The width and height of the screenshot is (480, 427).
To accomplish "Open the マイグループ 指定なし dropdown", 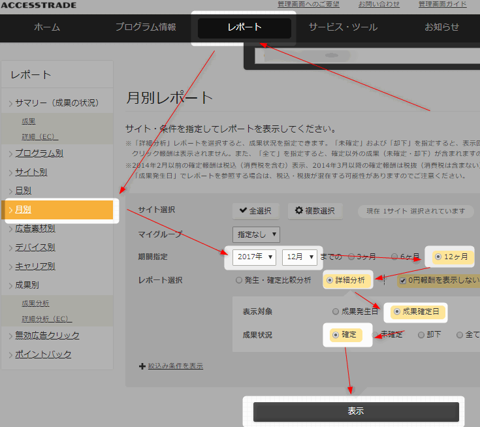I will [x=256, y=234].
